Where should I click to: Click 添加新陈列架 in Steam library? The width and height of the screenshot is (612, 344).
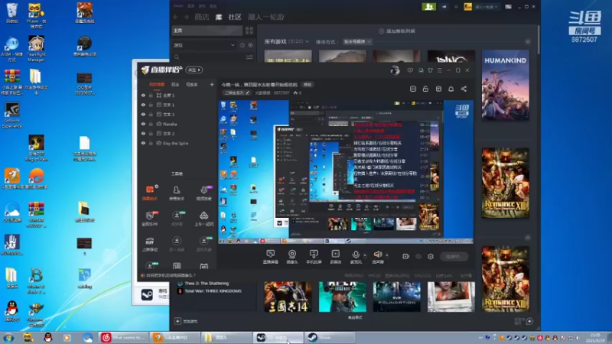[397, 31]
